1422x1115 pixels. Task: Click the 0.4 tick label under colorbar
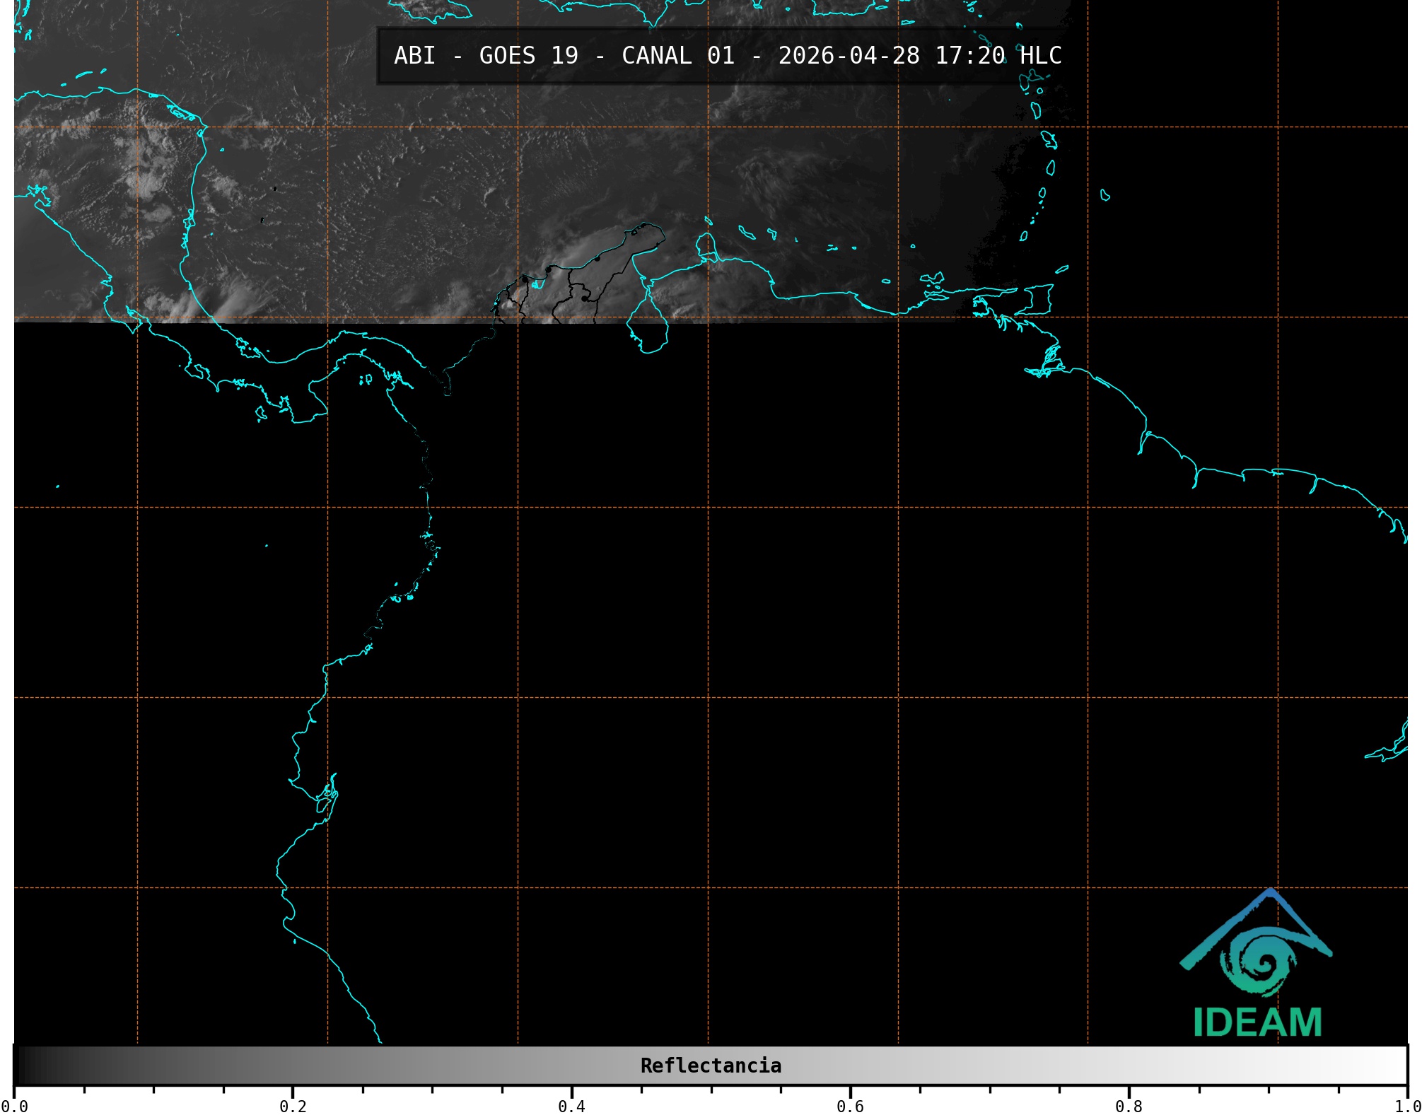(x=571, y=1107)
